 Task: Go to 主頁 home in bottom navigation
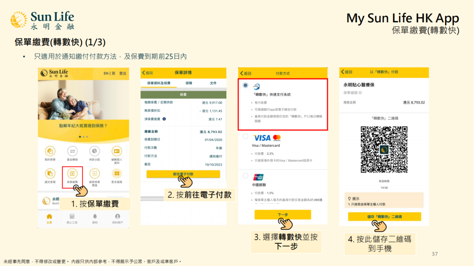pyautogui.click(x=49, y=219)
